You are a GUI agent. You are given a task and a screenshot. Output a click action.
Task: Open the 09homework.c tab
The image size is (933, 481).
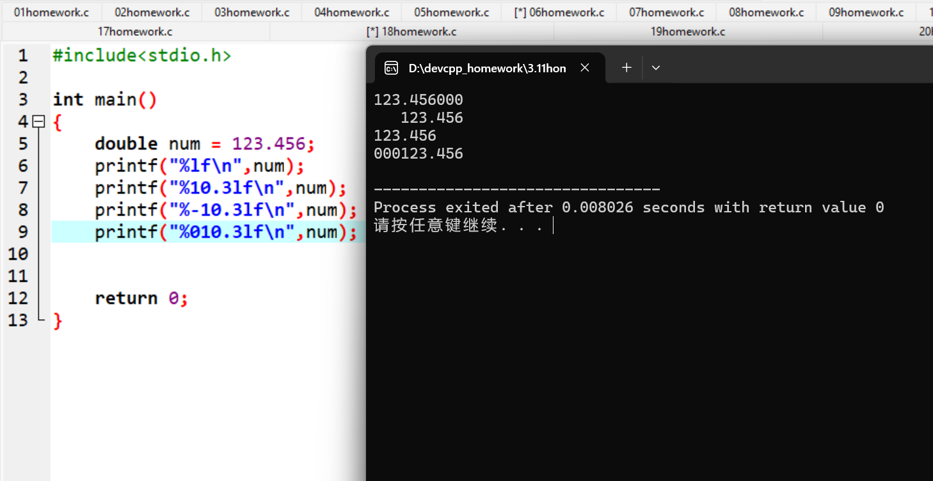tap(866, 12)
